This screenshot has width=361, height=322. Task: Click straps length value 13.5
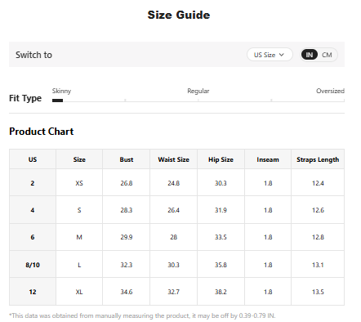coord(318,292)
